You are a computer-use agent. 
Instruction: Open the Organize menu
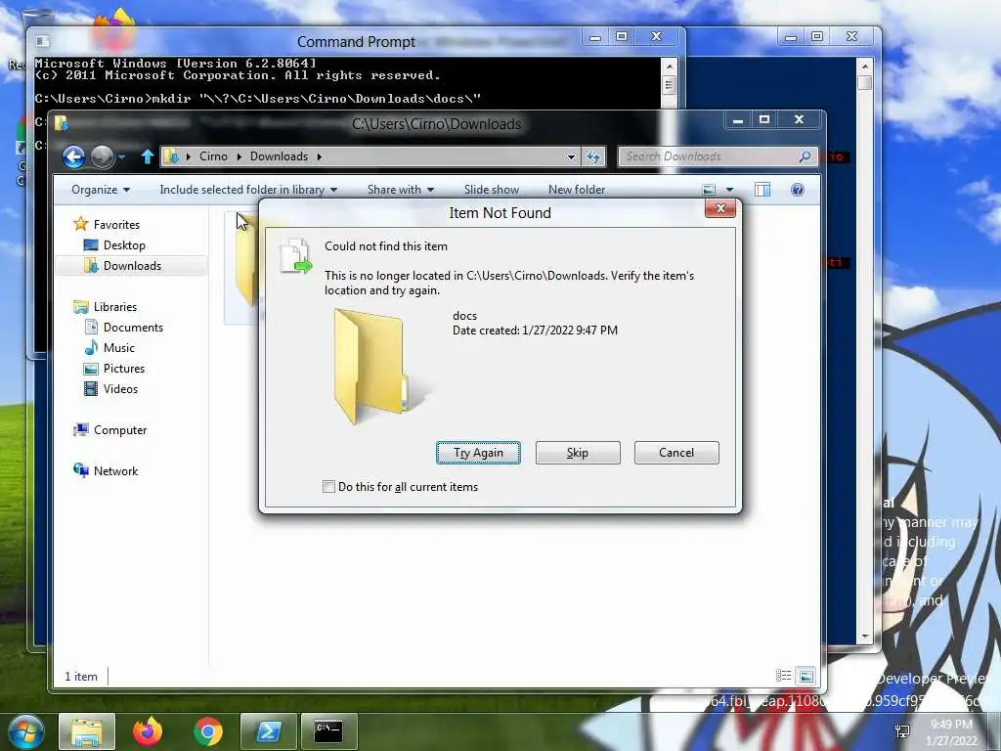tap(101, 190)
